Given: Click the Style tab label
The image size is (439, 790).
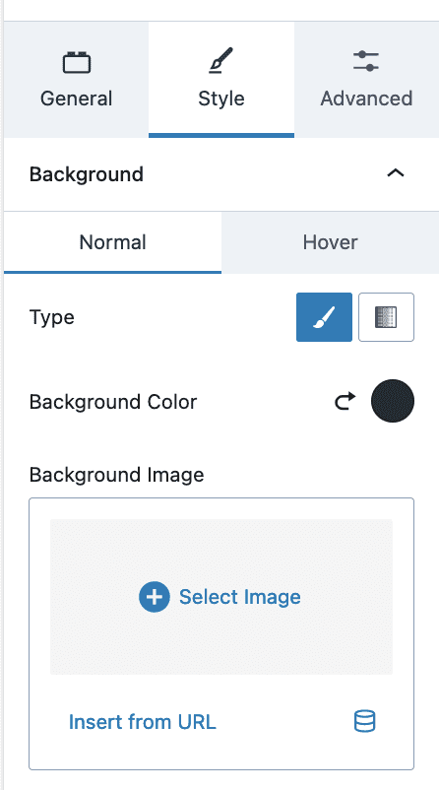Looking at the screenshot, I should 221,99.
